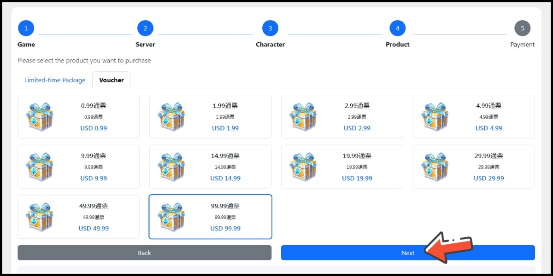Click gift box icon of 1.99 voucher
The image size is (553, 276).
171,117
